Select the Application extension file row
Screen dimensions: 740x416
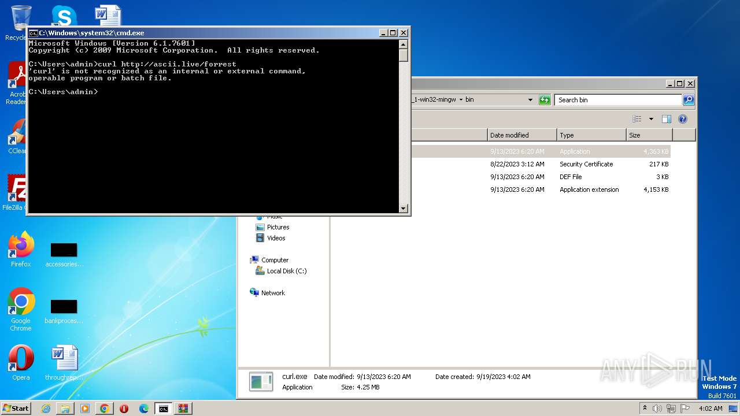(x=541, y=190)
